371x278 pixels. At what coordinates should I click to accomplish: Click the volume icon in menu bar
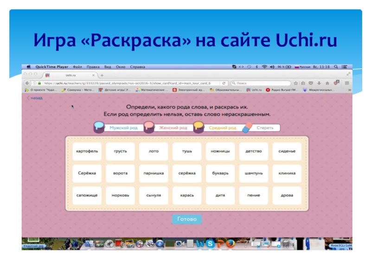pyautogui.click(x=272, y=67)
